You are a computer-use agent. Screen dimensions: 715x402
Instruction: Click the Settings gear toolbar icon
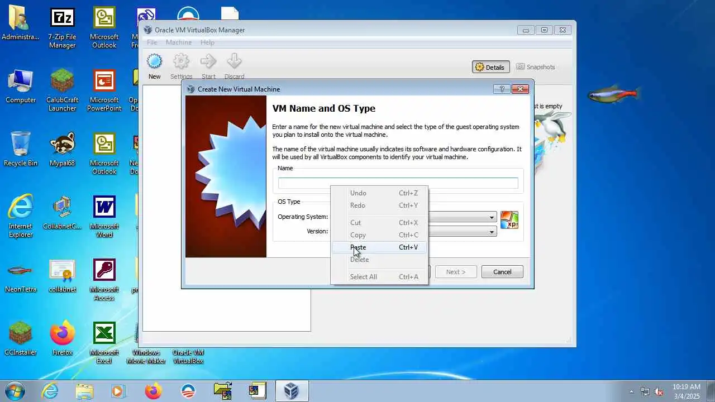181,66
